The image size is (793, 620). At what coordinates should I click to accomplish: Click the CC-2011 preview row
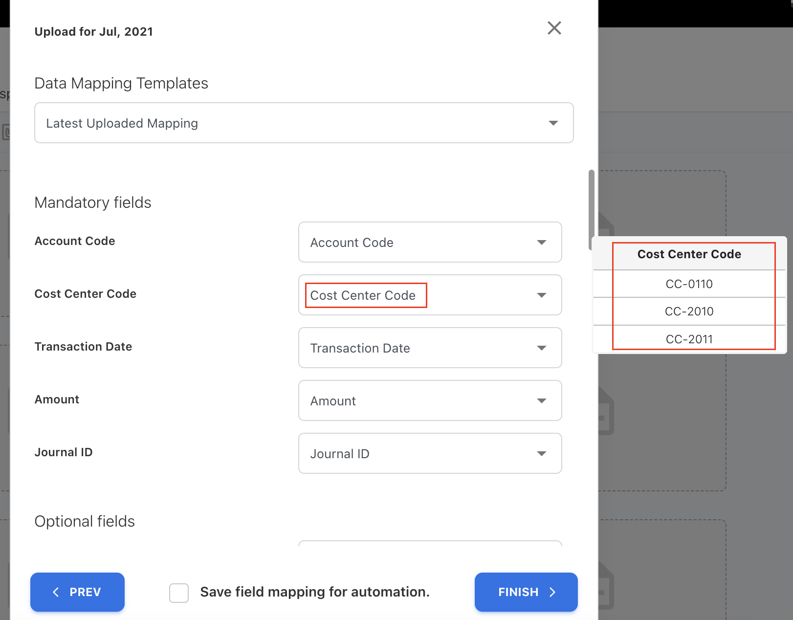click(689, 339)
